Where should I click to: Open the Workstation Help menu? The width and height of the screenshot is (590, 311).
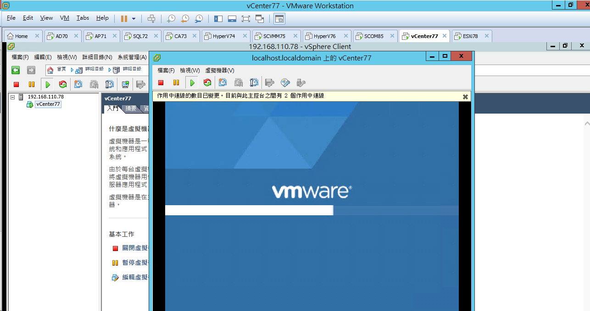click(102, 18)
